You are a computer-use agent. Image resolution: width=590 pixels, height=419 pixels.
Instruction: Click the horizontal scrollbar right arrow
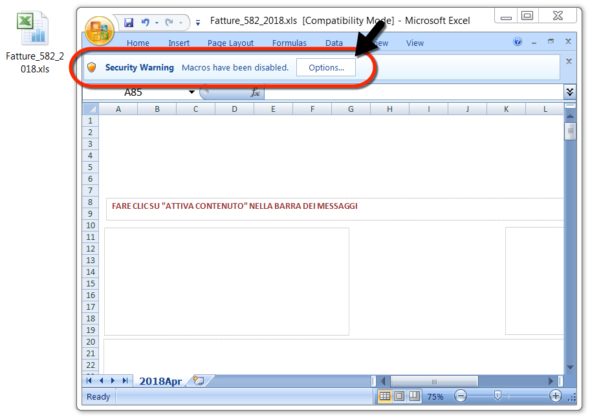tap(551, 381)
